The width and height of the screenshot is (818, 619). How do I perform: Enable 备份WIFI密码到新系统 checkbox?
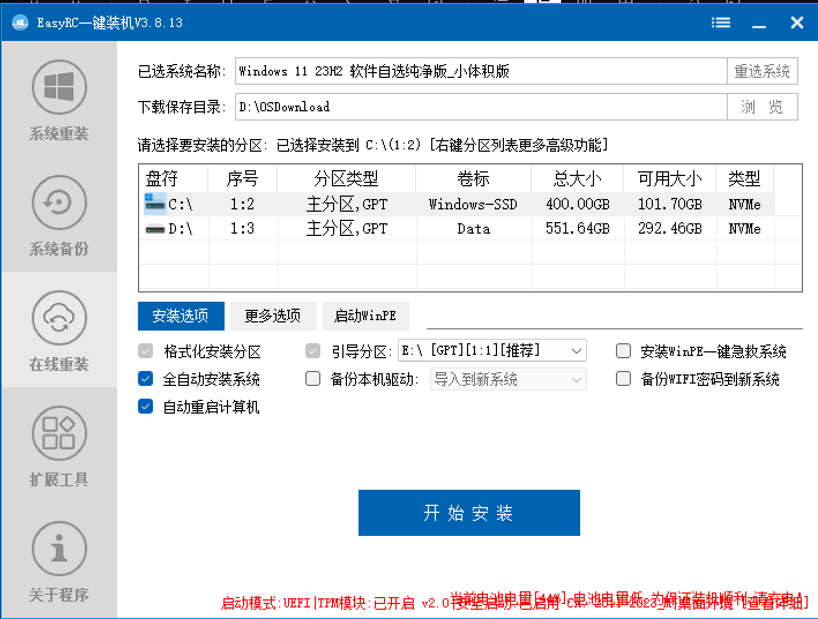[623, 378]
